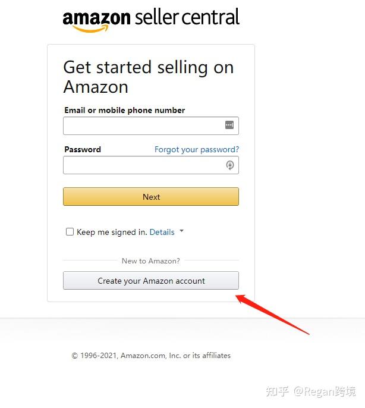The width and height of the screenshot is (365, 408).
Task: Click the red arrow annotation
Action: (x=272, y=314)
